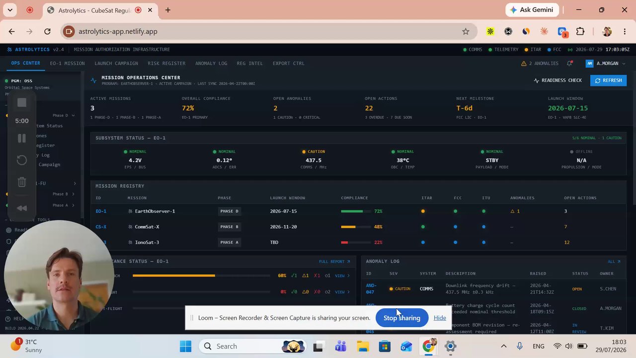
Task: Open Chrome's three-dot menu
Action: (625, 31)
